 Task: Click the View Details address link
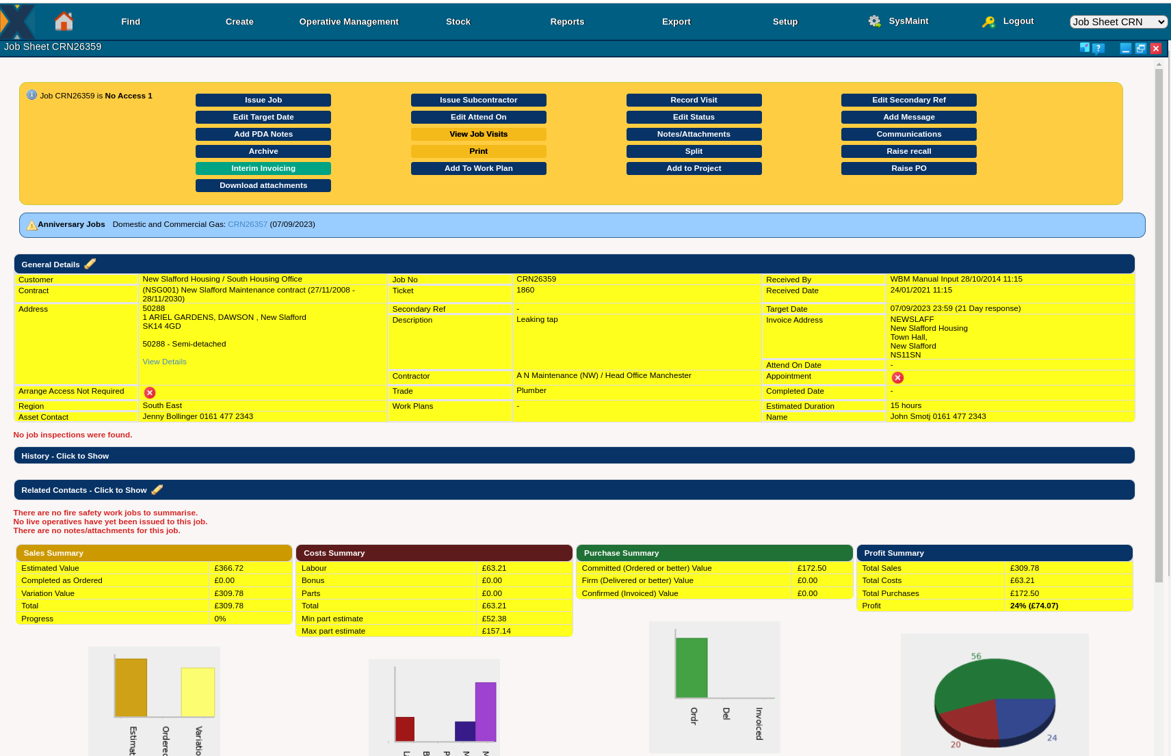[164, 362]
